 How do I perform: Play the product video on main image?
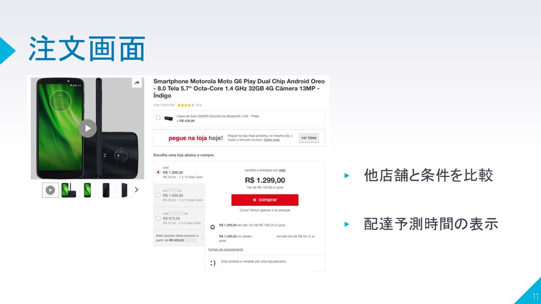pos(88,128)
